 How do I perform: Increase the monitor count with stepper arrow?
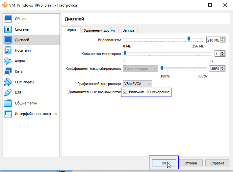223,52
